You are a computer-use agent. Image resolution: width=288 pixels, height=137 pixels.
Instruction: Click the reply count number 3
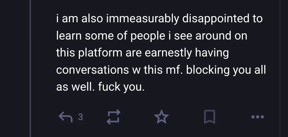[81, 117]
